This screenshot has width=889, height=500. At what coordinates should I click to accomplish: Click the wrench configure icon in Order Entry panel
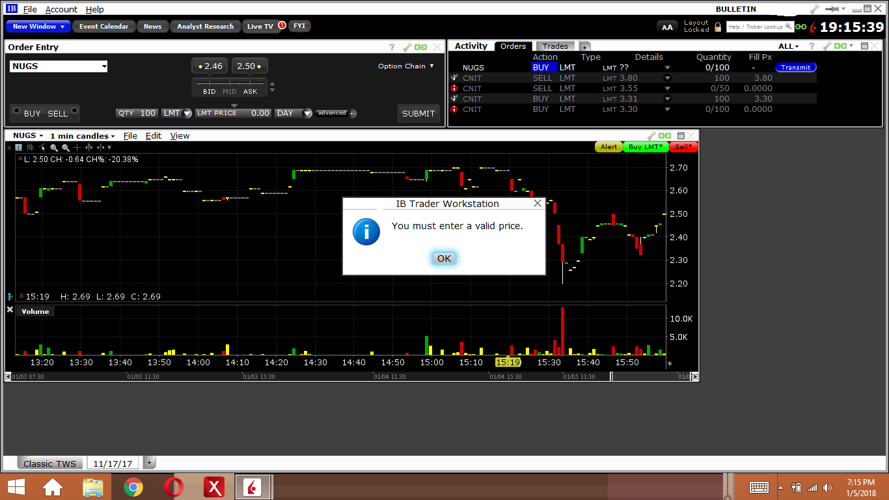tap(407, 47)
